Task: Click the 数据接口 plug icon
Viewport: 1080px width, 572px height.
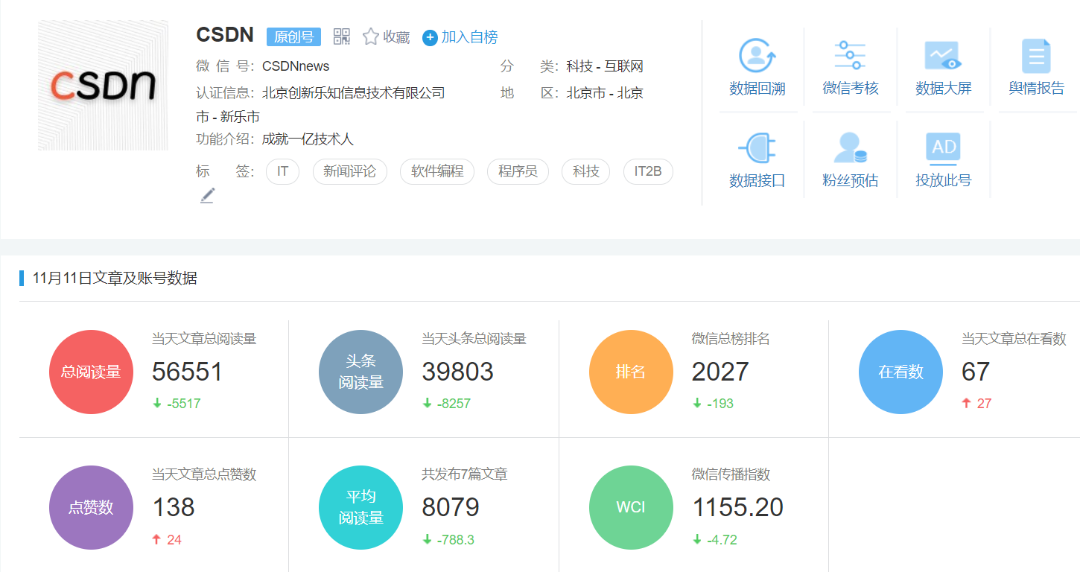Action: [x=757, y=146]
